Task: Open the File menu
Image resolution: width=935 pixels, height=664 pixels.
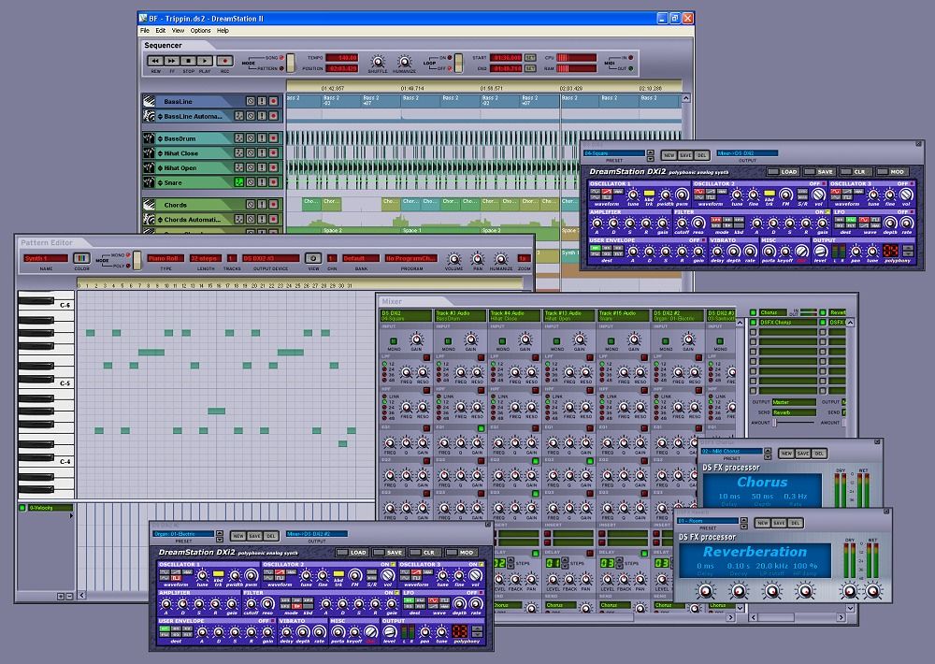Action: (x=145, y=31)
